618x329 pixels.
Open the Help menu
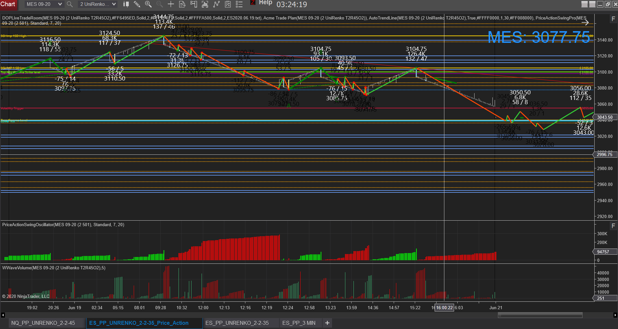[x=266, y=3]
